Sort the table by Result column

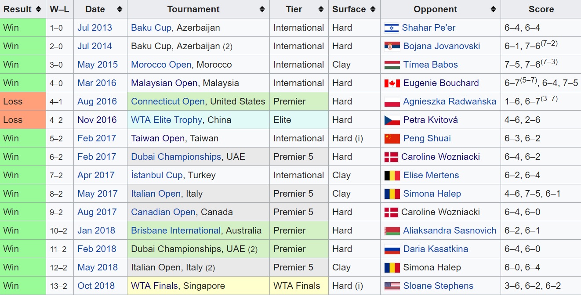coord(39,9)
